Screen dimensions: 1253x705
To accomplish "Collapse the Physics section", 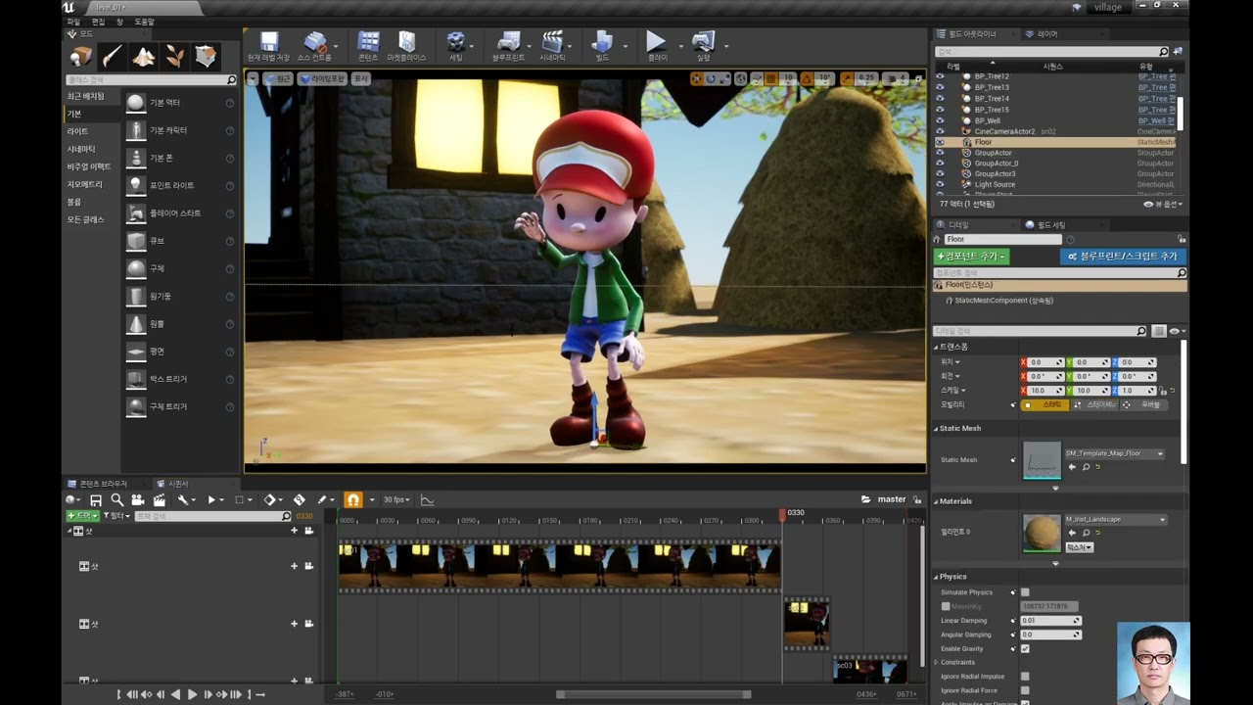I will coord(936,577).
